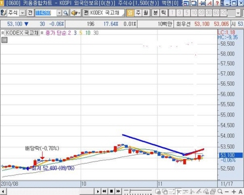Click the 10백만 unit label

coord(165,24)
